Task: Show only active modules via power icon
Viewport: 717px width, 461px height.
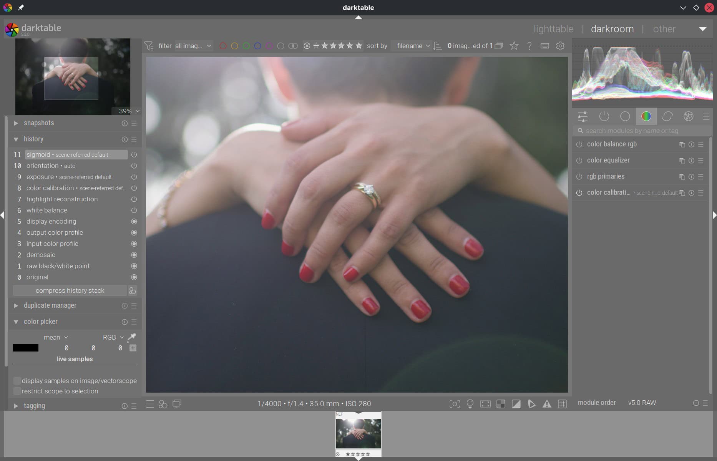Action: click(x=604, y=116)
